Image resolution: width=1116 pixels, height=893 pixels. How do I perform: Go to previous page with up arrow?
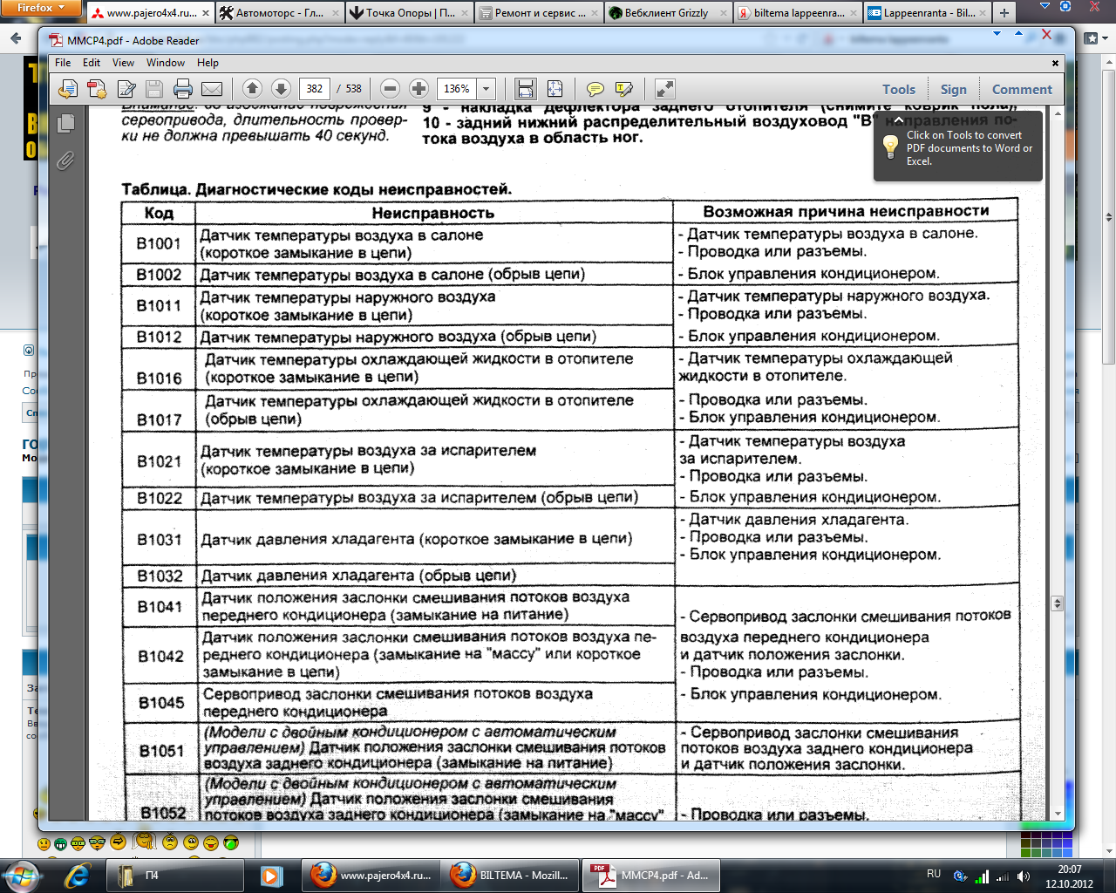(252, 88)
